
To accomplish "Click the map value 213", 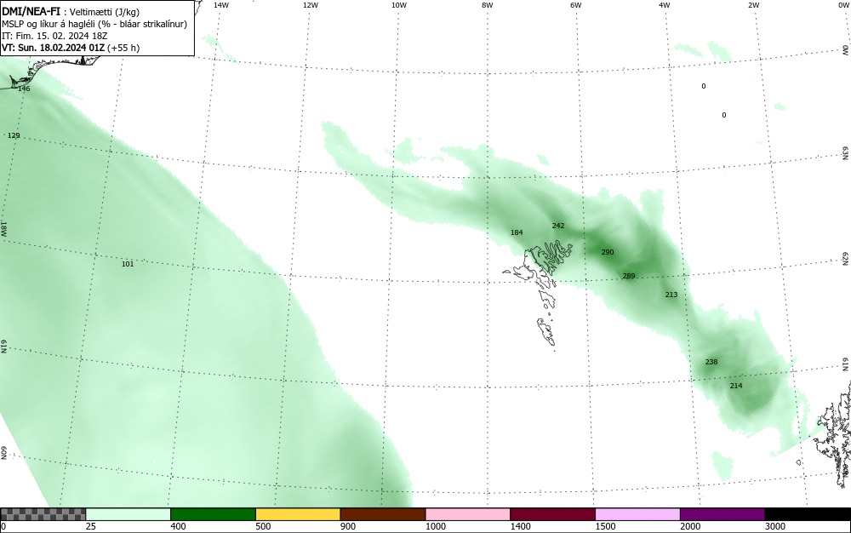I will click(671, 295).
